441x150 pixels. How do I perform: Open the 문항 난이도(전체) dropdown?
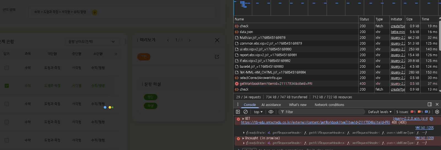tap(92, 42)
